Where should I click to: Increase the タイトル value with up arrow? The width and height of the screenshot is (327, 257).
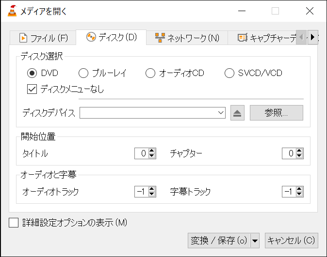[x=152, y=151]
